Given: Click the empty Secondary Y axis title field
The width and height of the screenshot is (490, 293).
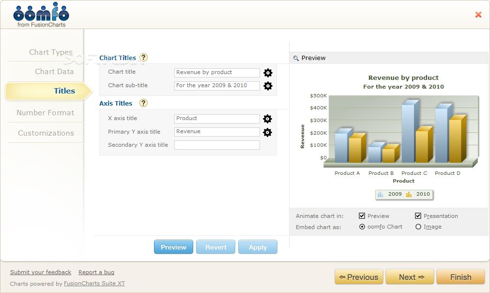Looking at the screenshot, I should tap(217, 145).
